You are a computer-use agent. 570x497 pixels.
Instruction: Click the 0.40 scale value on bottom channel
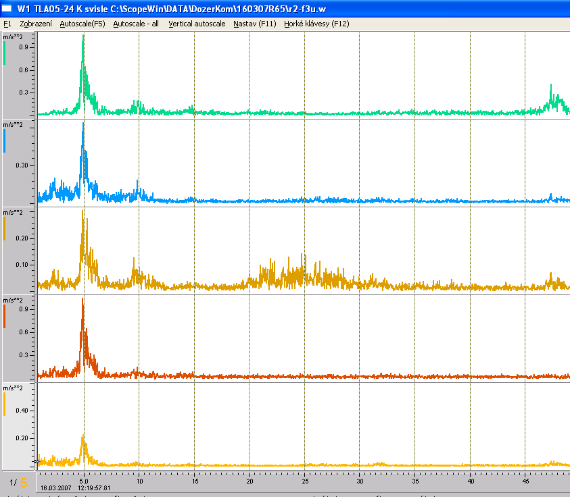click(x=22, y=411)
